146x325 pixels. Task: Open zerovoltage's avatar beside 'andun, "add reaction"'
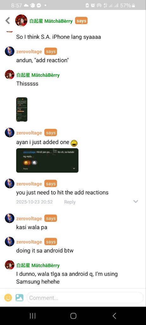click(10, 51)
